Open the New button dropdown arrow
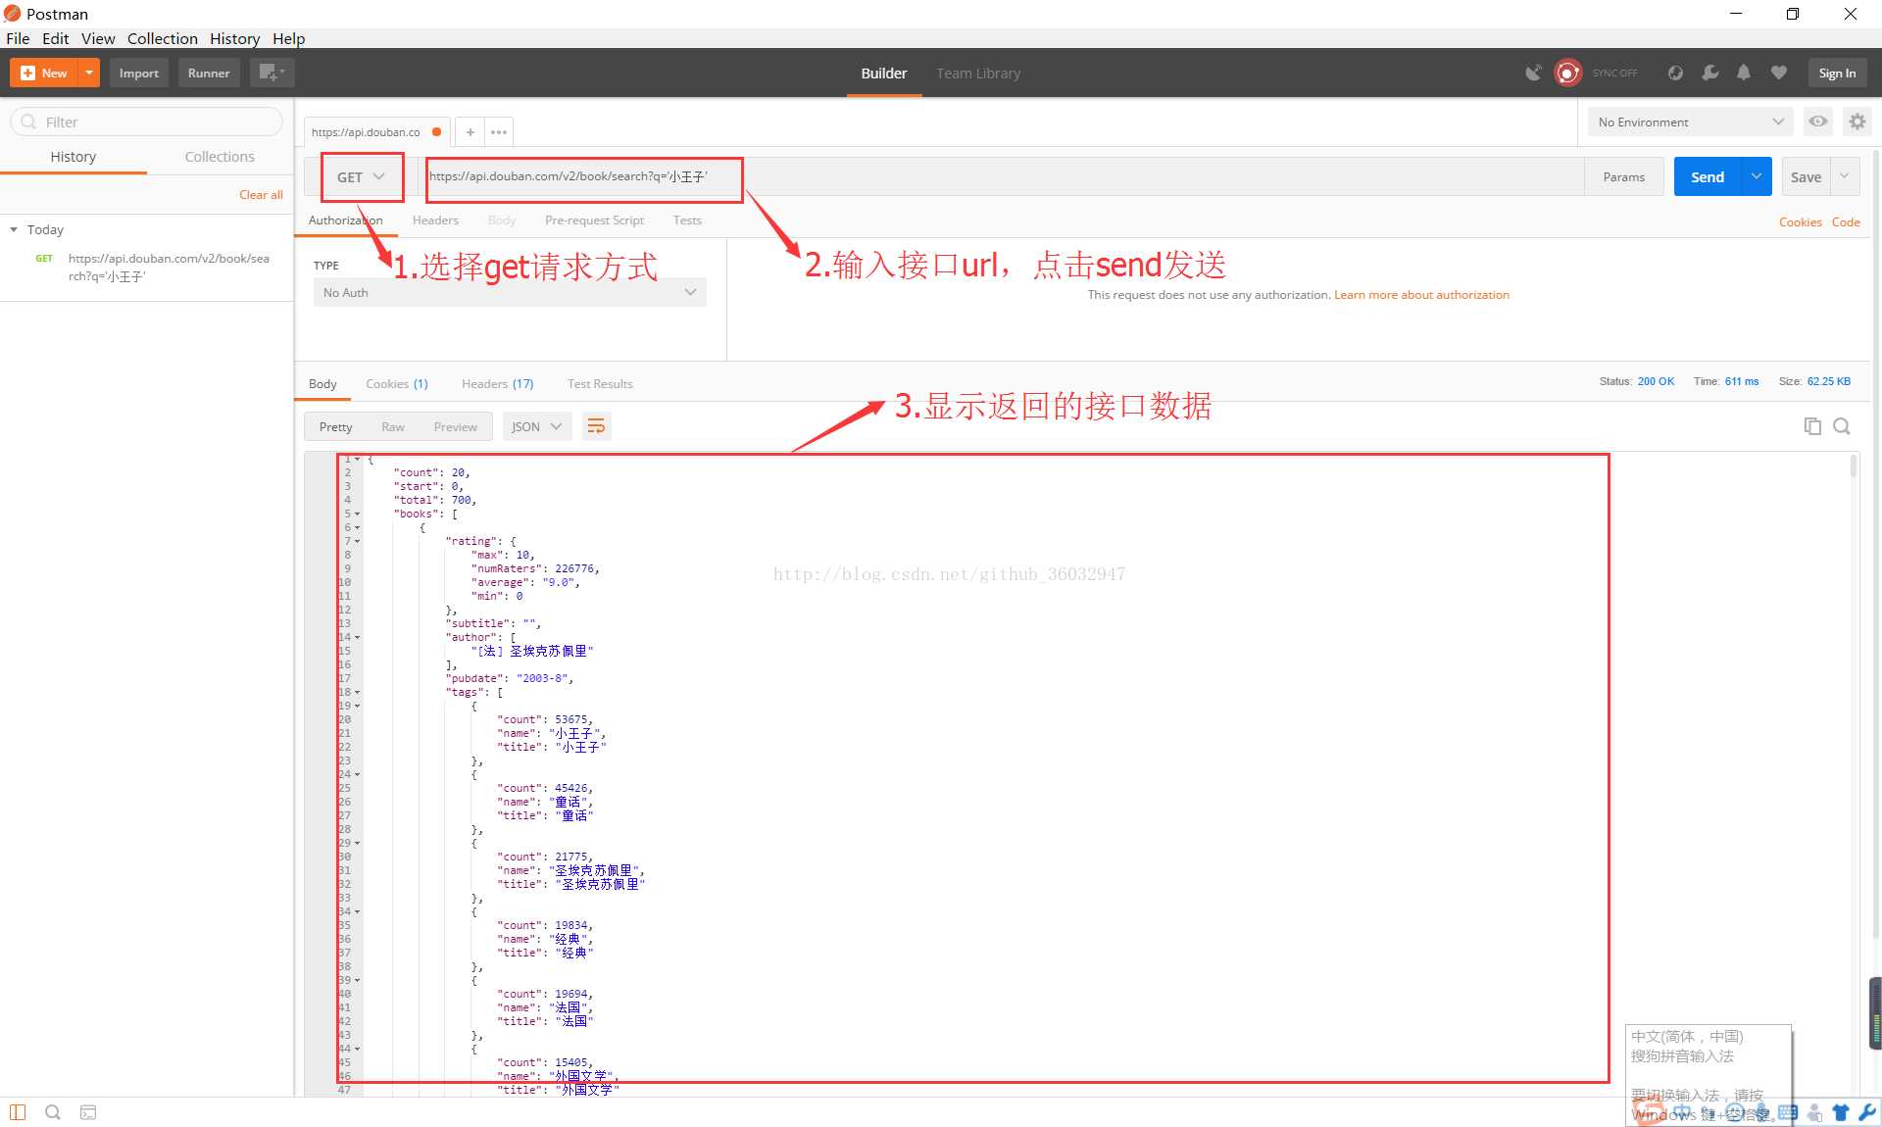The width and height of the screenshot is (1882, 1127). point(89,73)
